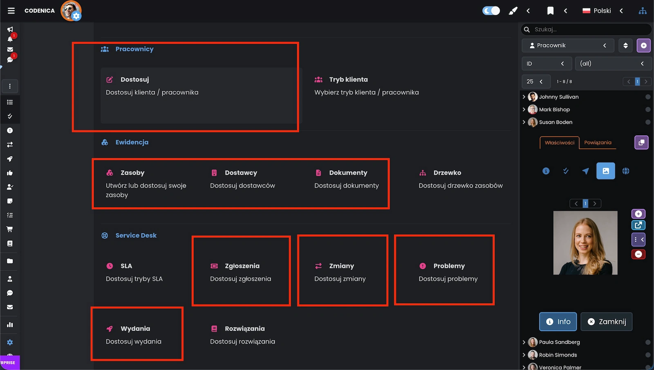
Task: Open the (all) filter dropdown
Action: click(x=613, y=63)
